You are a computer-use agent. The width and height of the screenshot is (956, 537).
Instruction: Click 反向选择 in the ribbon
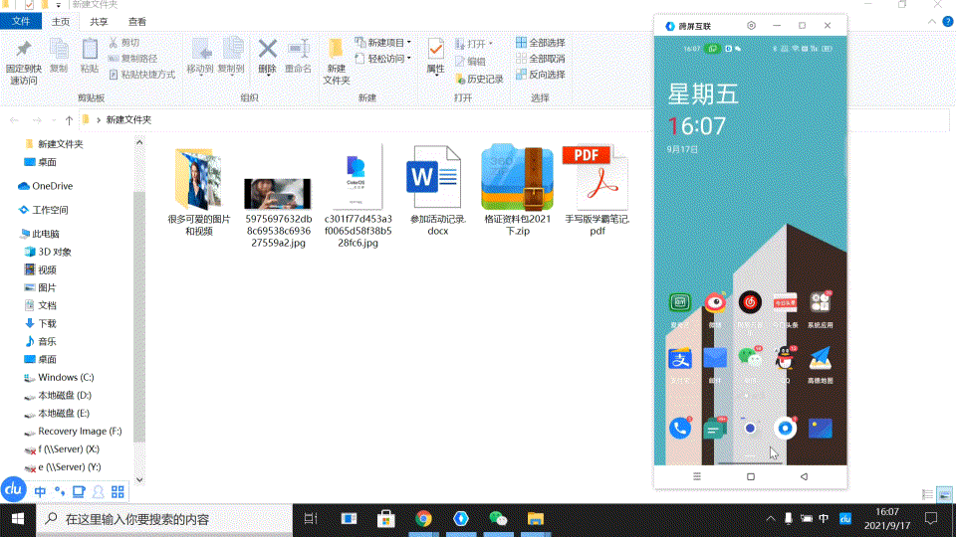[541, 75]
